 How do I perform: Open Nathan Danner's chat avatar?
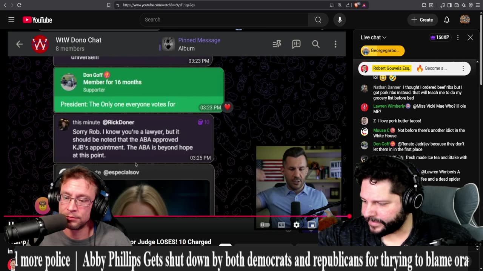pos(364,88)
